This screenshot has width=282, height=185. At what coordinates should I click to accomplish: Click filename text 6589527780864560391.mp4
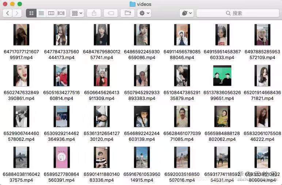[61, 177]
